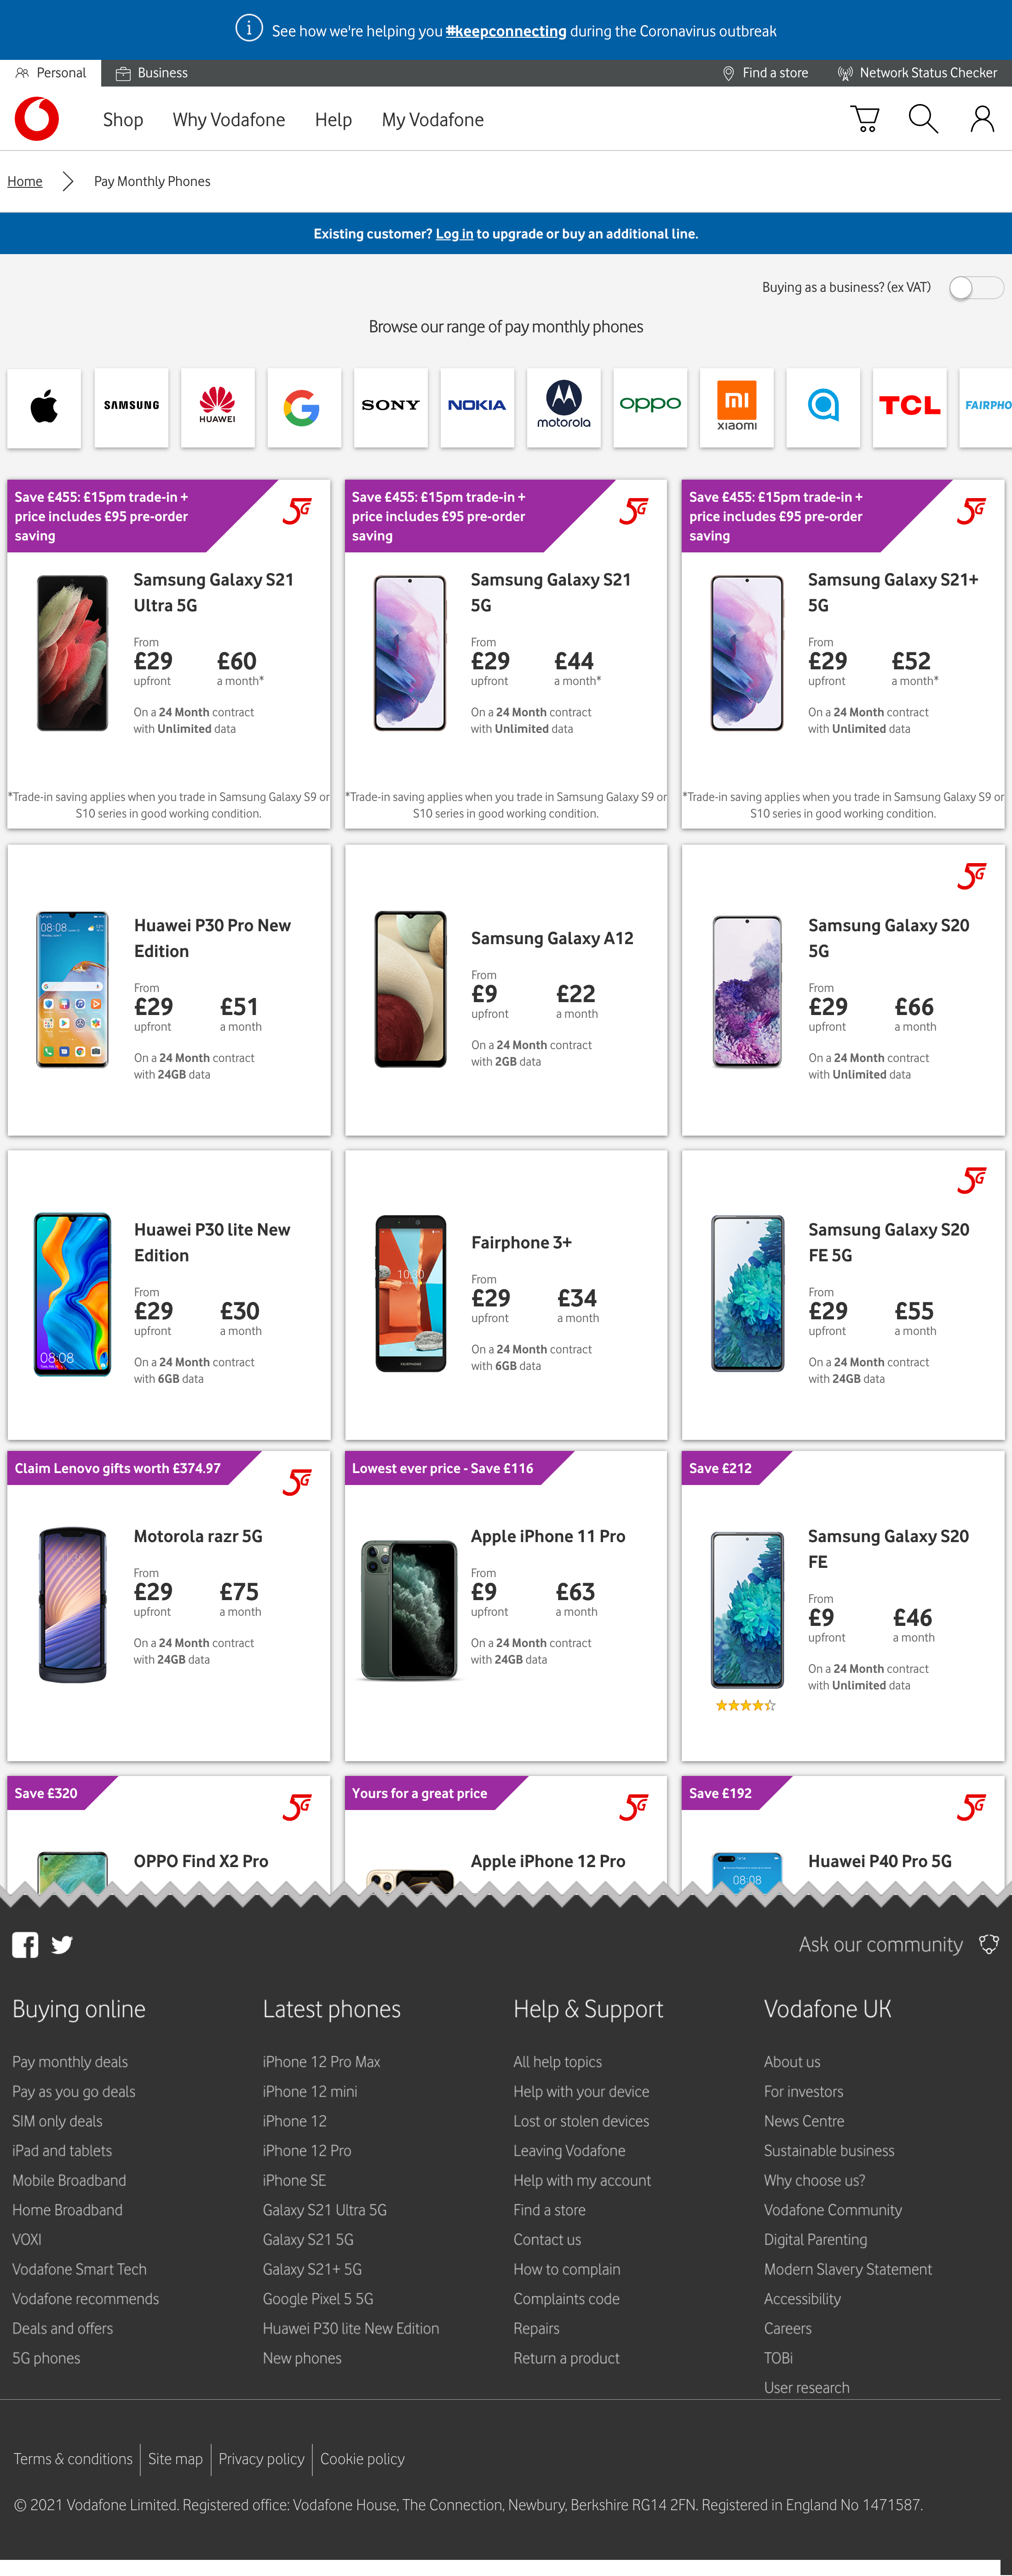This screenshot has width=1012, height=2576.
Task: Switch to the Business tab
Action: (152, 73)
